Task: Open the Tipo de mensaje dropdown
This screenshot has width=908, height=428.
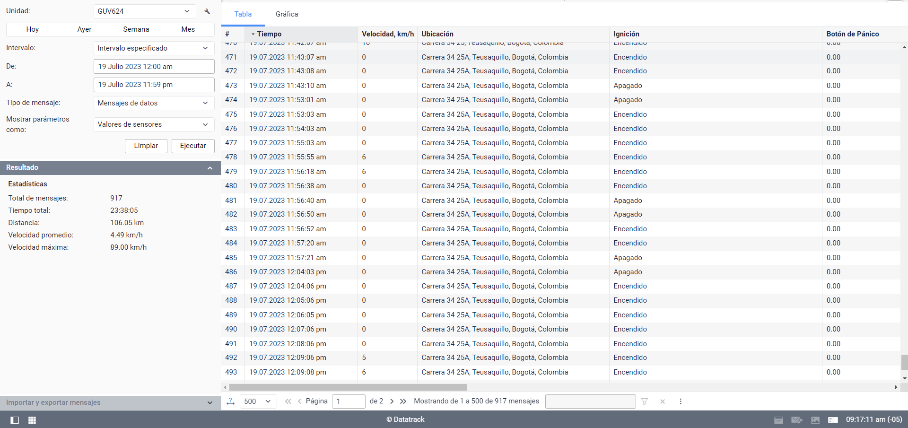Action: point(153,103)
